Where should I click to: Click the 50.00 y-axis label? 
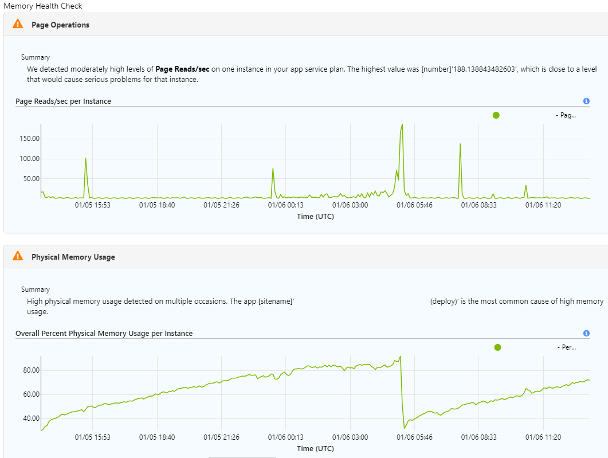31,179
